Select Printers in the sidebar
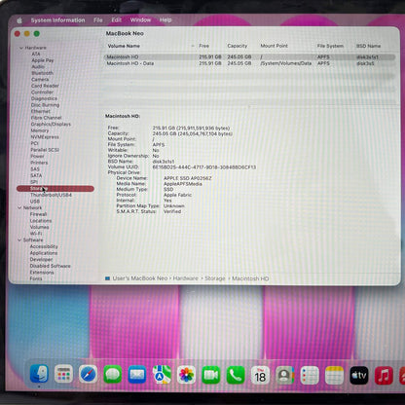This screenshot has width=405, height=405. [39, 163]
